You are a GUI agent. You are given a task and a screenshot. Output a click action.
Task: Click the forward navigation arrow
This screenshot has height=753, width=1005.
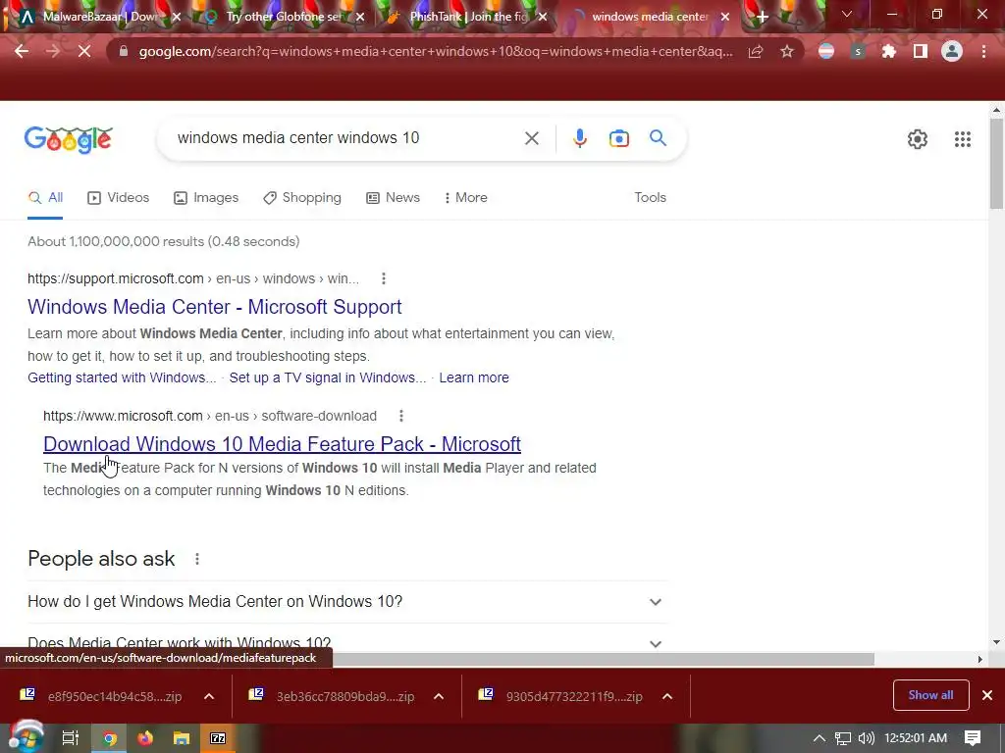coord(53,51)
